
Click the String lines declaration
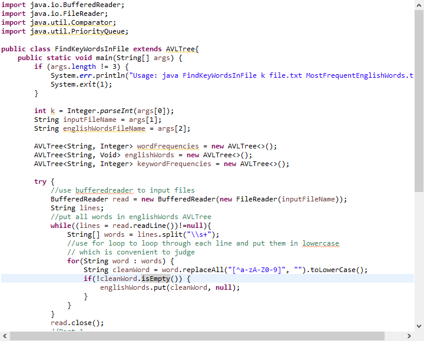point(77,208)
